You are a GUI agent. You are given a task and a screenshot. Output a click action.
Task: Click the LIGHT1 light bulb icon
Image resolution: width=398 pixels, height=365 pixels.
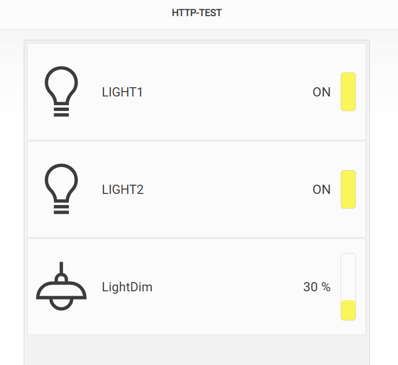point(61,92)
